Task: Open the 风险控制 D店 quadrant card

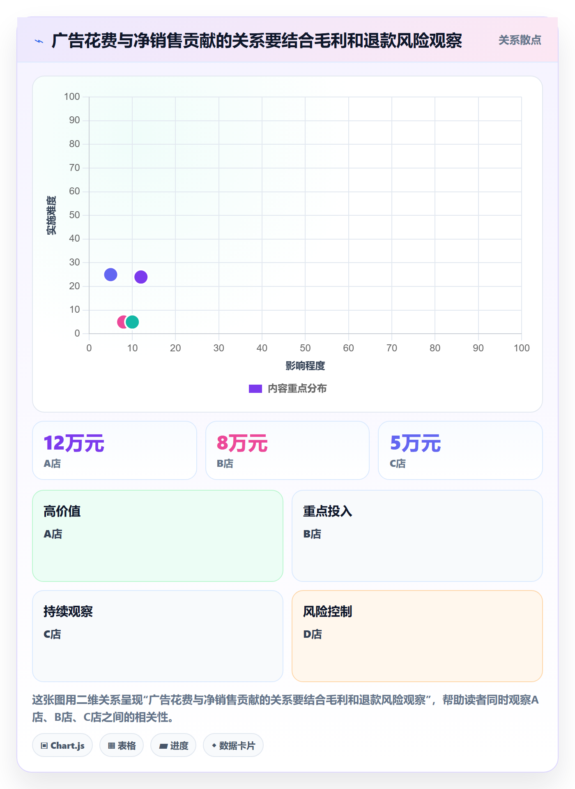Action: tap(417, 636)
